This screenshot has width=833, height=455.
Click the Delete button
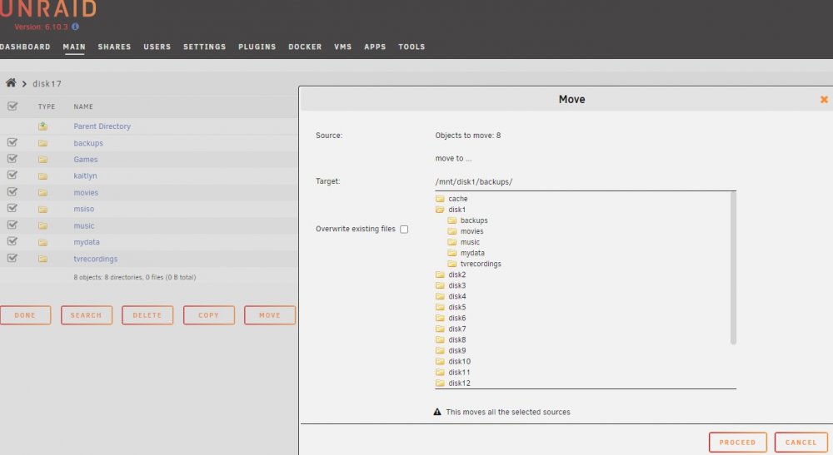tap(147, 315)
